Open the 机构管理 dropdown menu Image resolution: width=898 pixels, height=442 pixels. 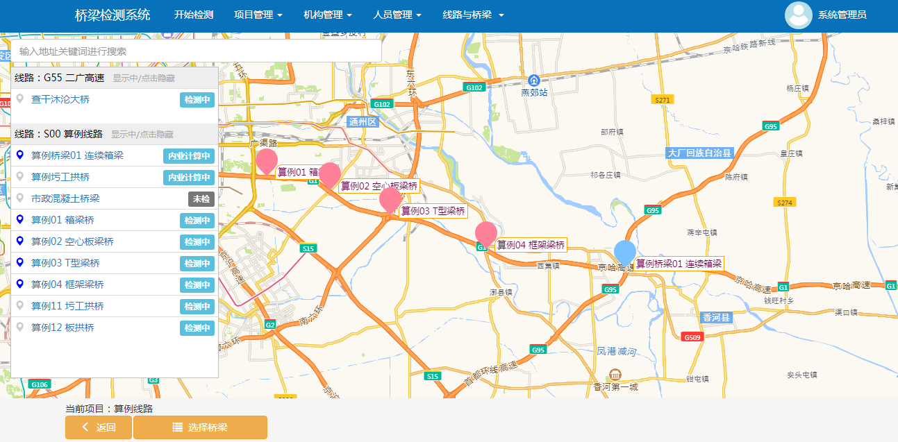click(327, 15)
